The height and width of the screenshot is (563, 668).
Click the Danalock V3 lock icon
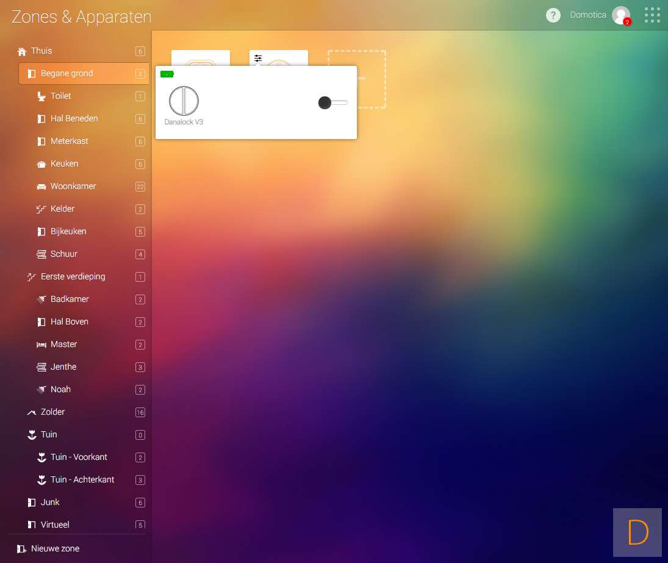coord(184,101)
